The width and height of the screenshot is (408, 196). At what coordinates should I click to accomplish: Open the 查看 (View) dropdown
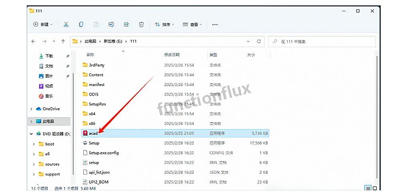(192, 24)
